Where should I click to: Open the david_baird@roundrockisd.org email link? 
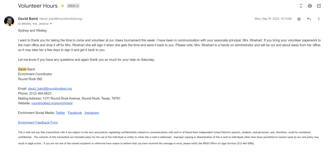50,89
